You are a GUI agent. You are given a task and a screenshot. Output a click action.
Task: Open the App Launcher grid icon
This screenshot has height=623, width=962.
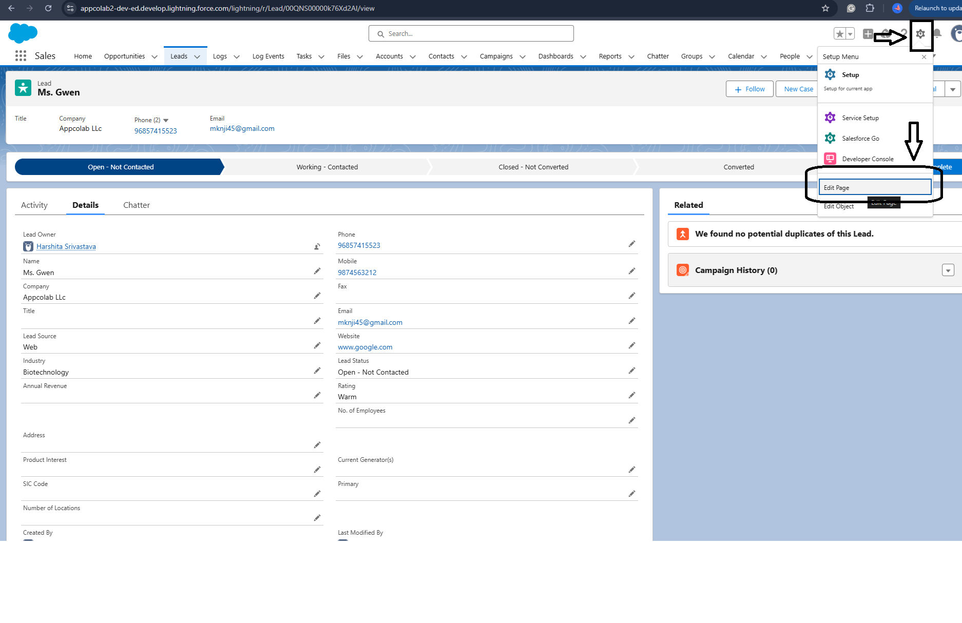pos(21,56)
